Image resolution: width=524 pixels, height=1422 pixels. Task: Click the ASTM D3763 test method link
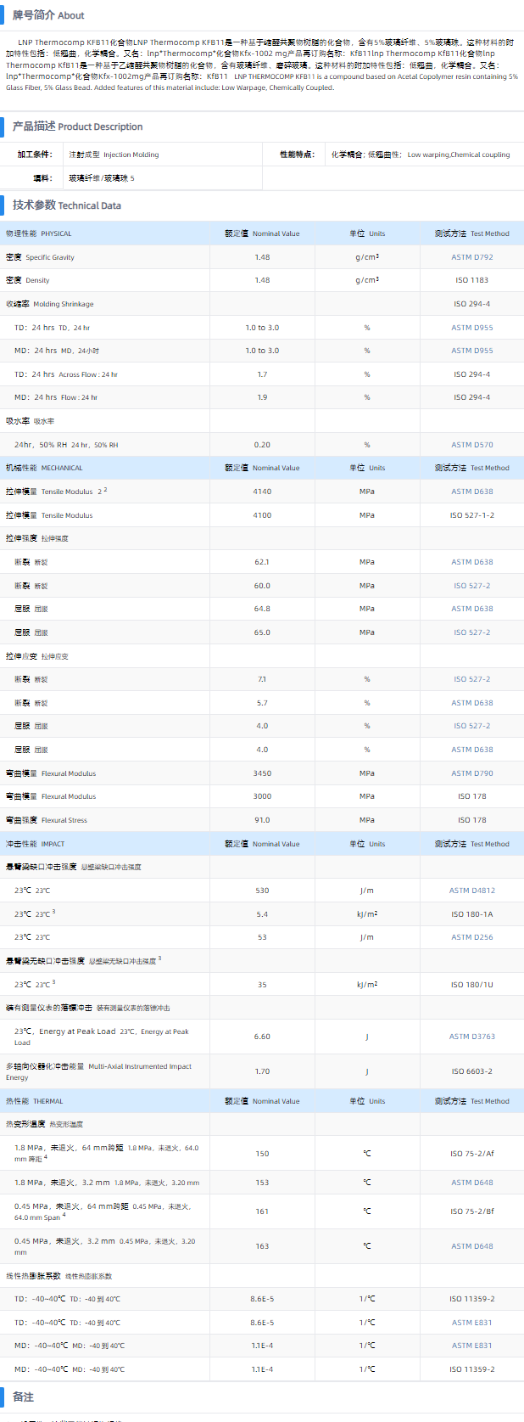tap(471, 1037)
